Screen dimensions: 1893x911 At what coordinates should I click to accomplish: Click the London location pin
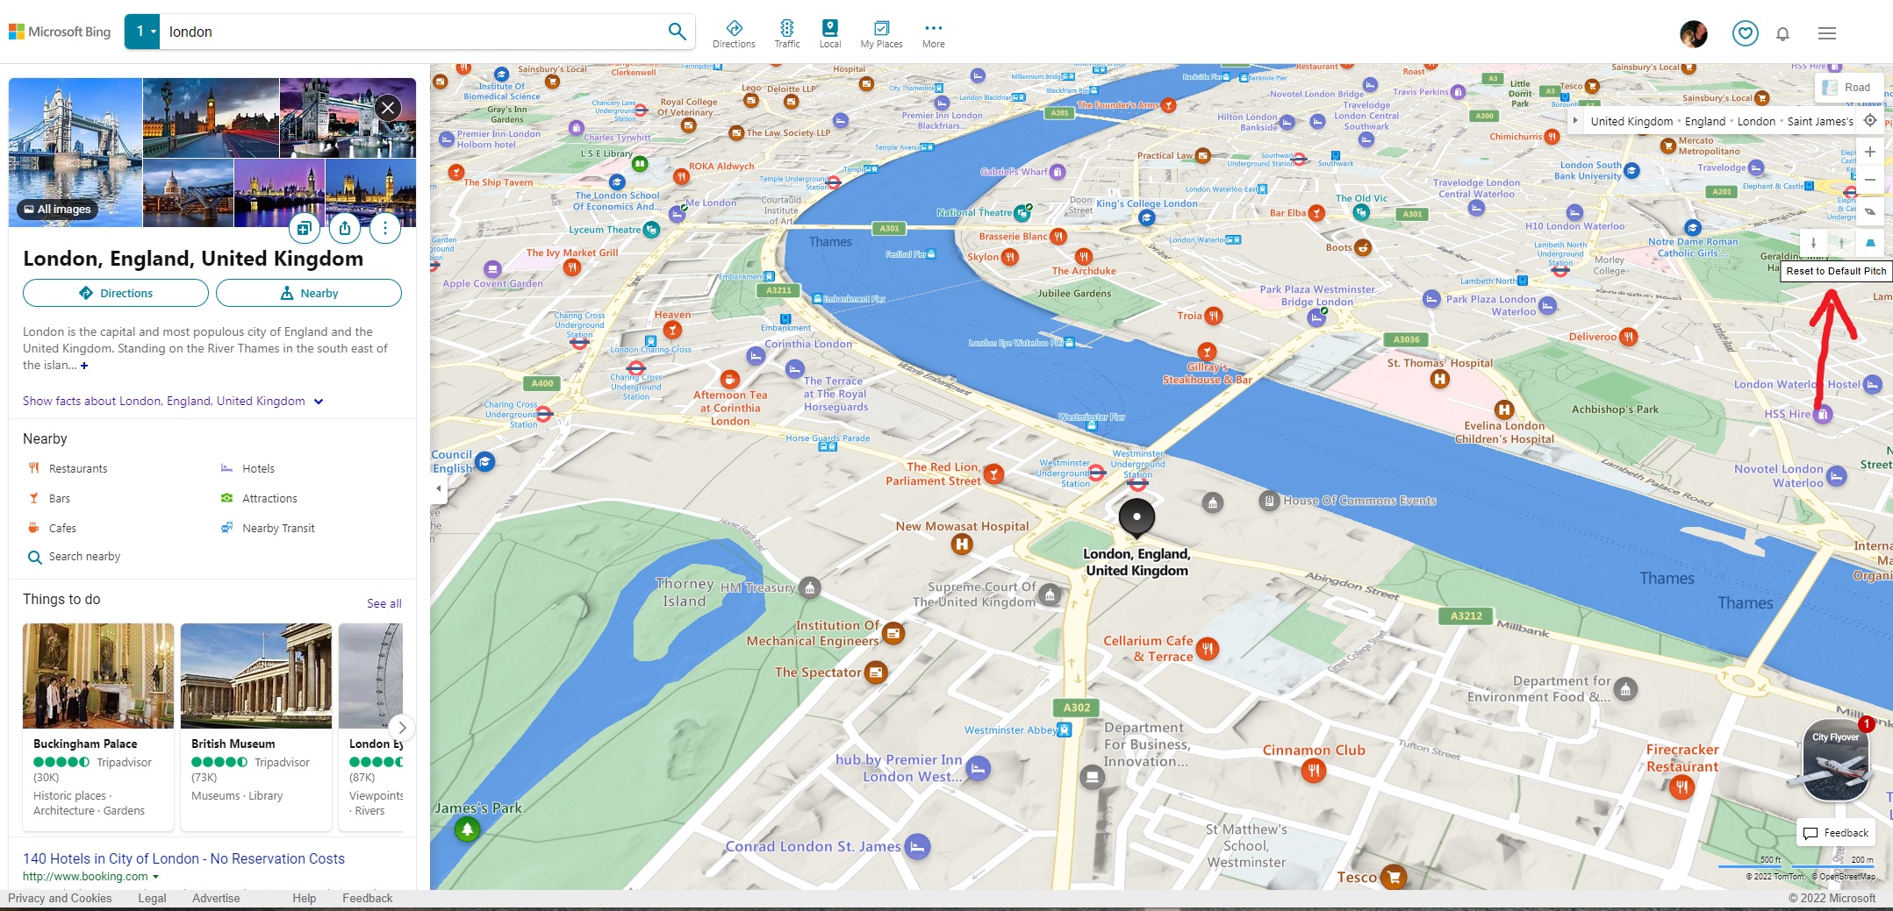coord(1137,517)
